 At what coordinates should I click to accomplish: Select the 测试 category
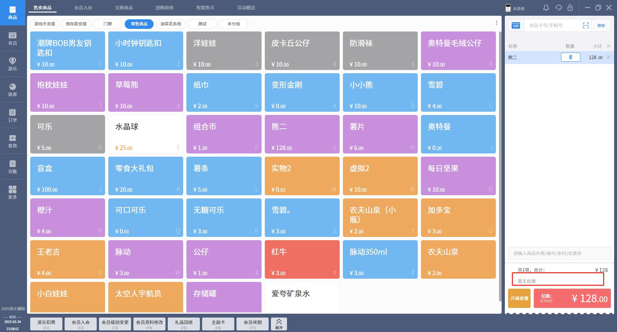click(x=202, y=24)
